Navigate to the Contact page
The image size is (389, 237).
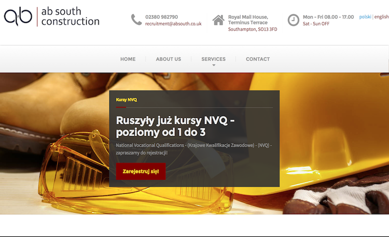pyautogui.click(x=258, y=59)
